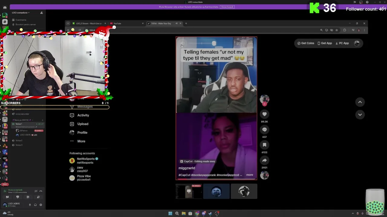This screenshot has height=217, width=387.
Task: Open the Discord soundboard
Action: 38,197
